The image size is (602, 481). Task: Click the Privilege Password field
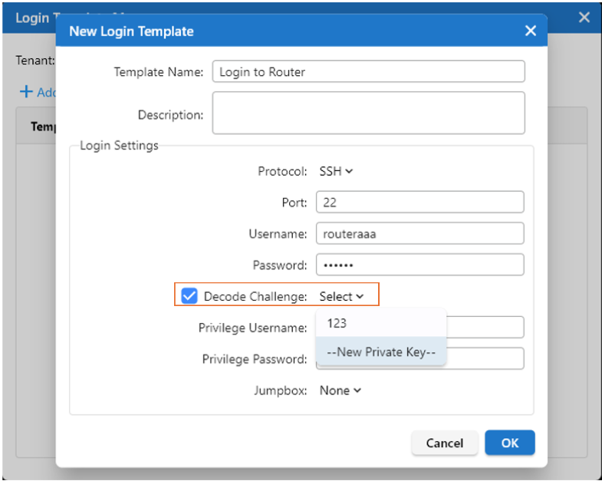485,359
